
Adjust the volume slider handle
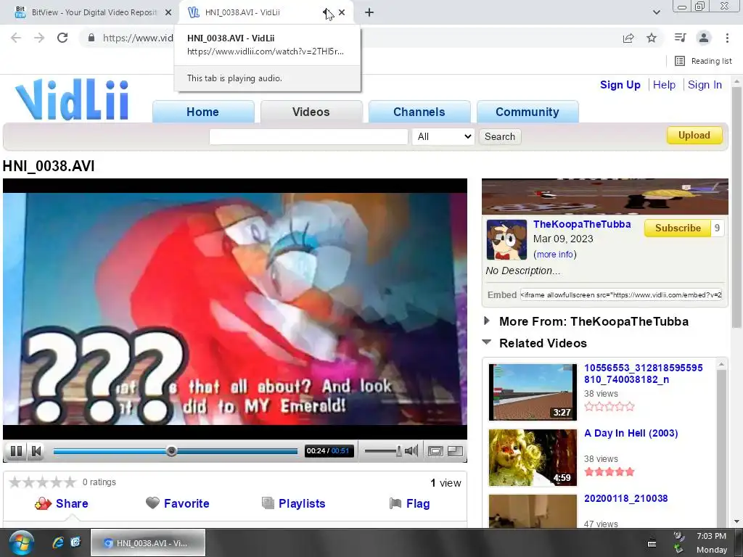coord(399,451)
